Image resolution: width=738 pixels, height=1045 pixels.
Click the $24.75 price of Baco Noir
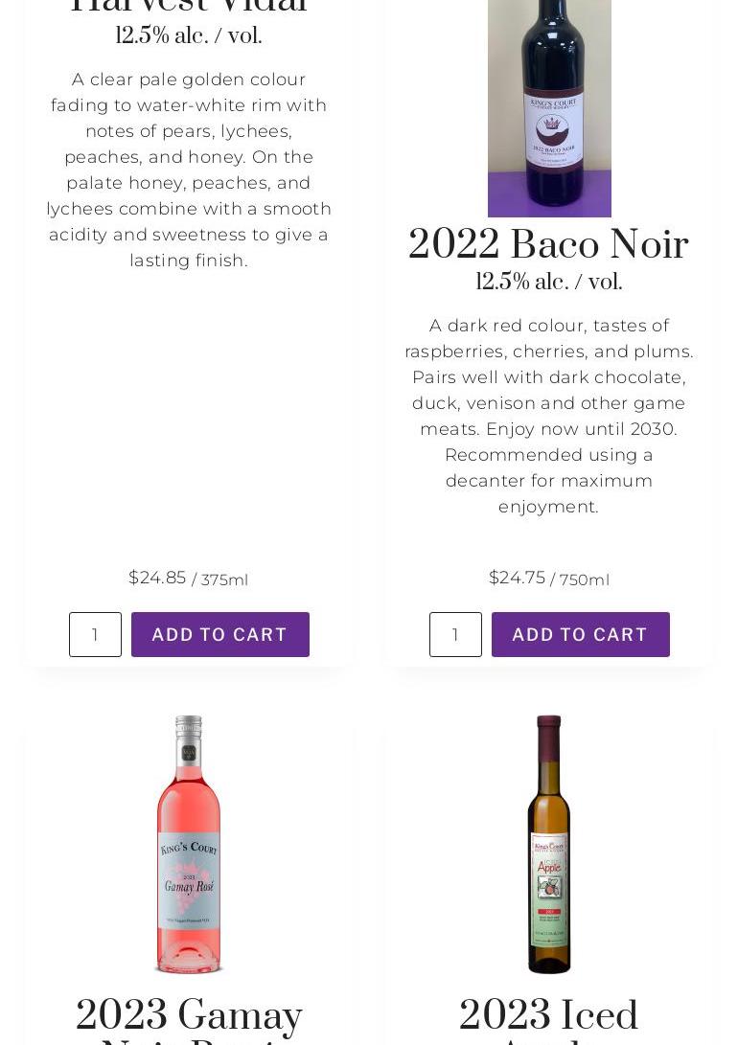[x=518, y=578]
